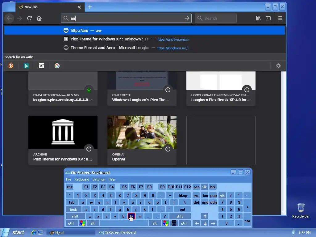Screen dimensions: 316x237
Task: Toggle the ins insert key
Action: (196, 195)
